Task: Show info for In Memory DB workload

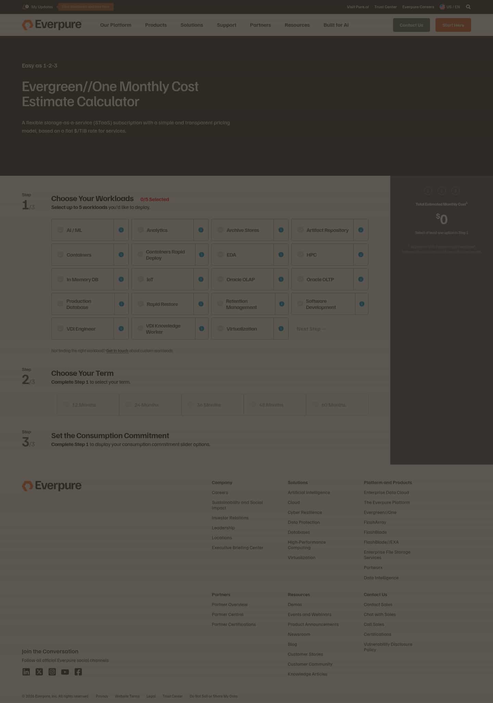Action: tap(121, 279)
